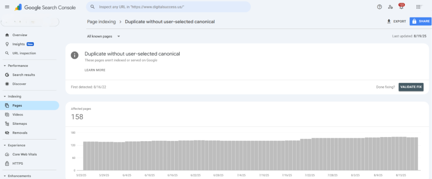This screenshot has width=432, height=179.
Task: Collapse the Indexing section
Action: point(5,96)
